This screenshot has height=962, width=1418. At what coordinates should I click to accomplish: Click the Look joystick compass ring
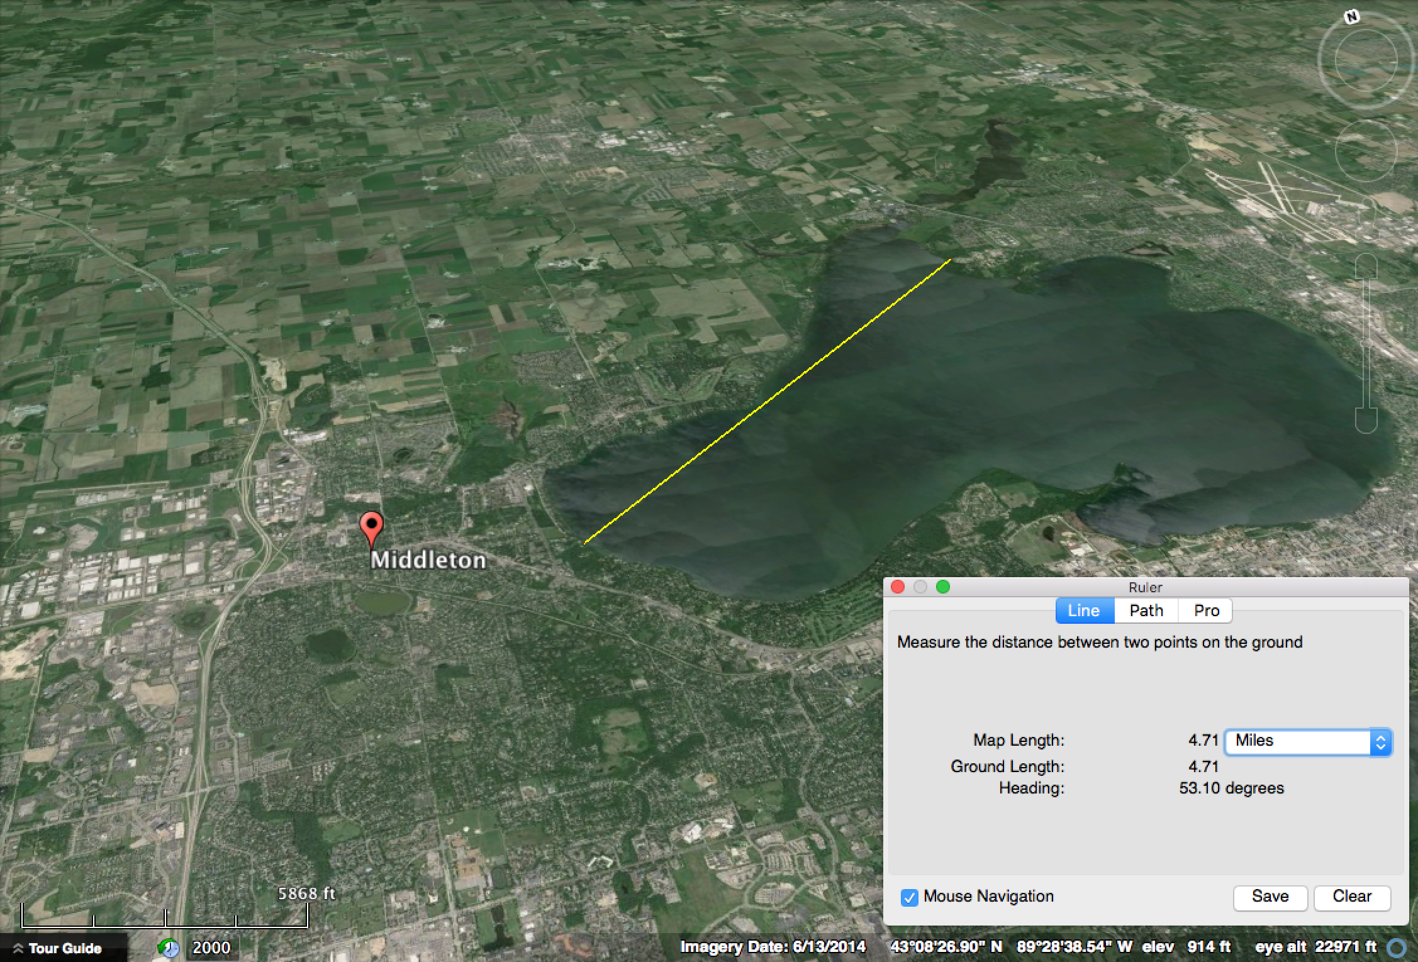click(1366, 62)
